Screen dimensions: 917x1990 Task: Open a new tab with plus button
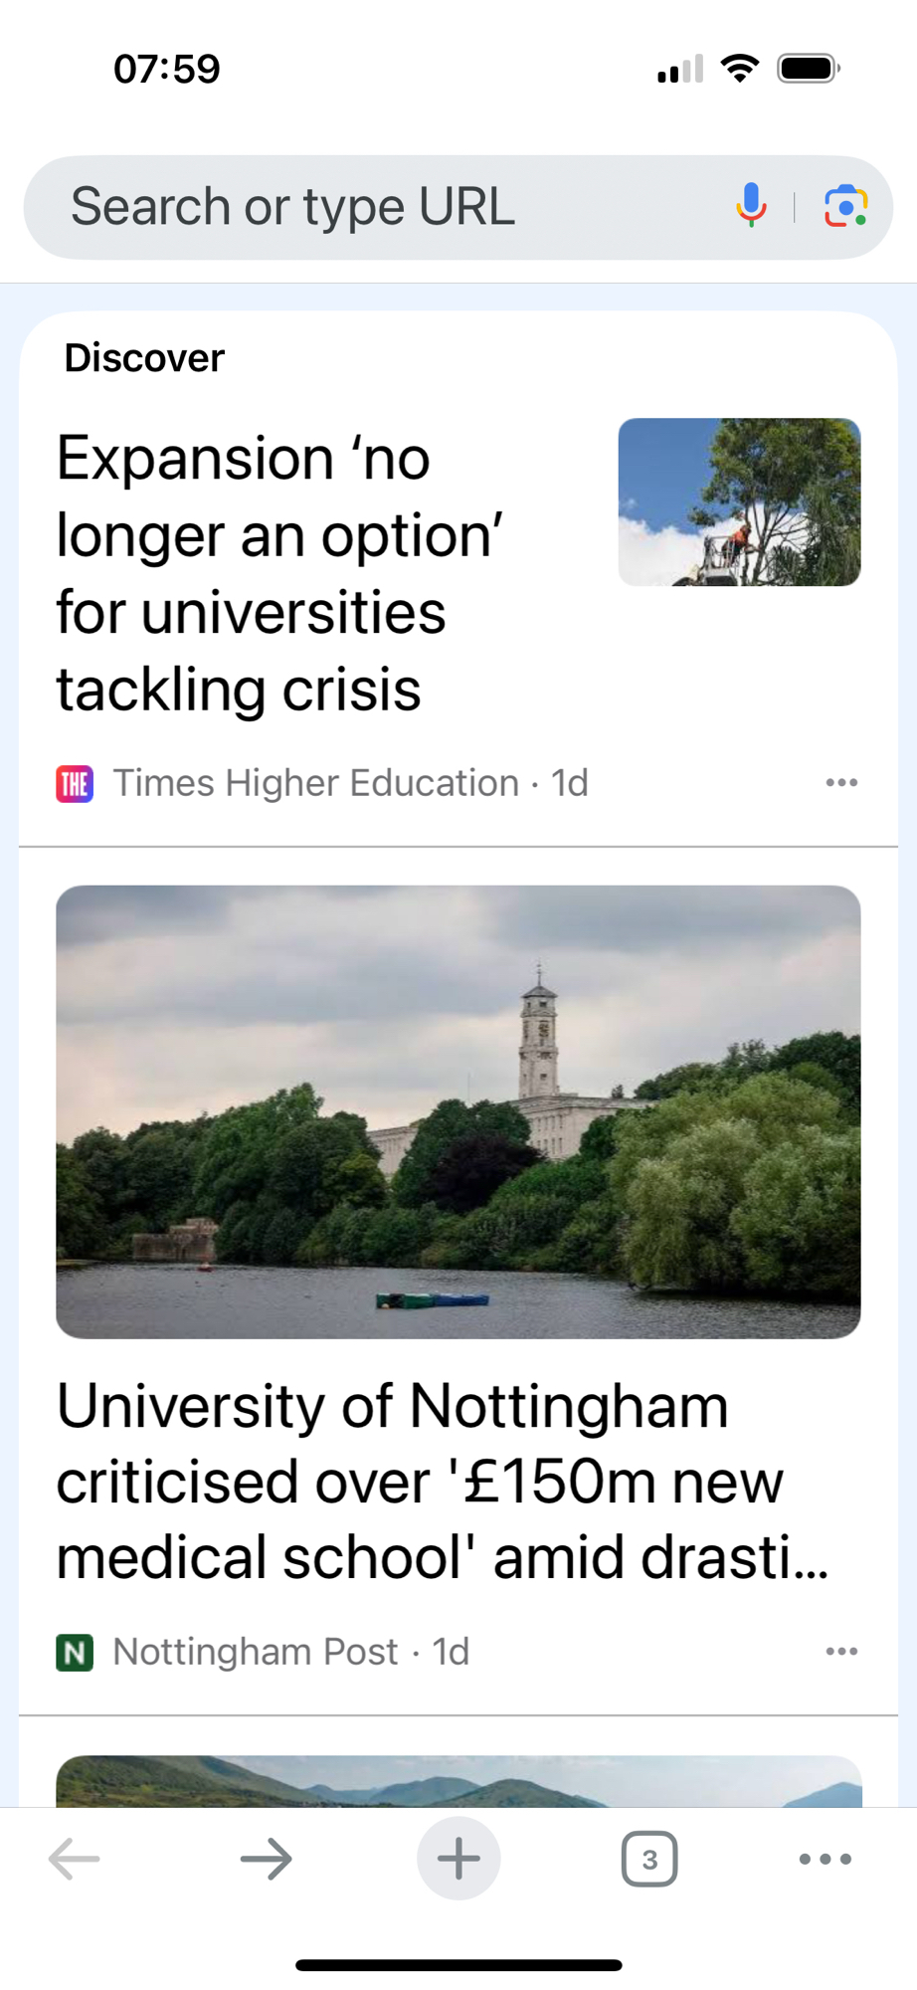(458, 1858)
